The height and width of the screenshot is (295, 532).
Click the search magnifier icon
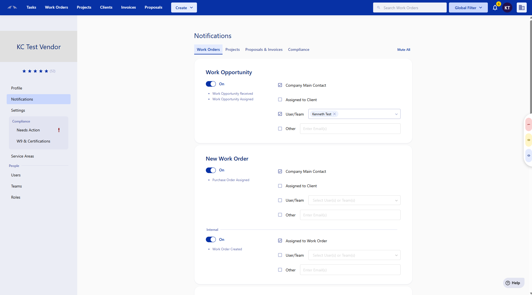(379, 7)
